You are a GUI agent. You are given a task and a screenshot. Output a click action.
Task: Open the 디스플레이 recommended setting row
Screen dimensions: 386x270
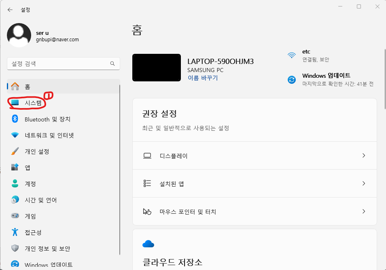[255, 155]
